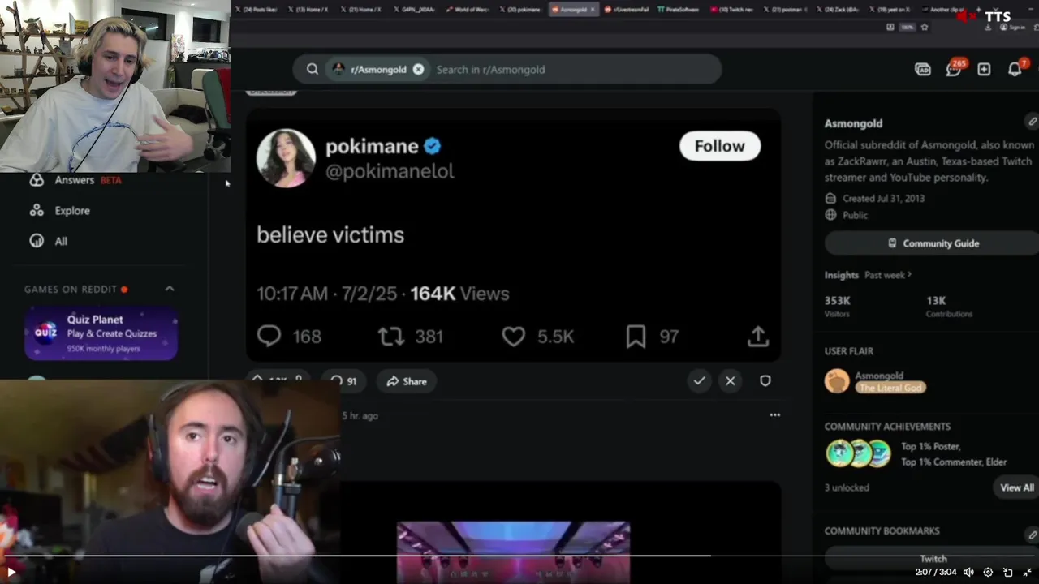
Task: Open Reddit chat messages icon
Action: tap(953, 69)
